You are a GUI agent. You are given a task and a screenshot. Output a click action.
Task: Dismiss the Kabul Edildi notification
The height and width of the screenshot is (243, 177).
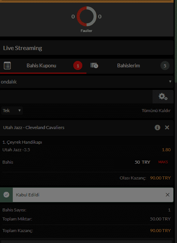[x=167, y=194]
